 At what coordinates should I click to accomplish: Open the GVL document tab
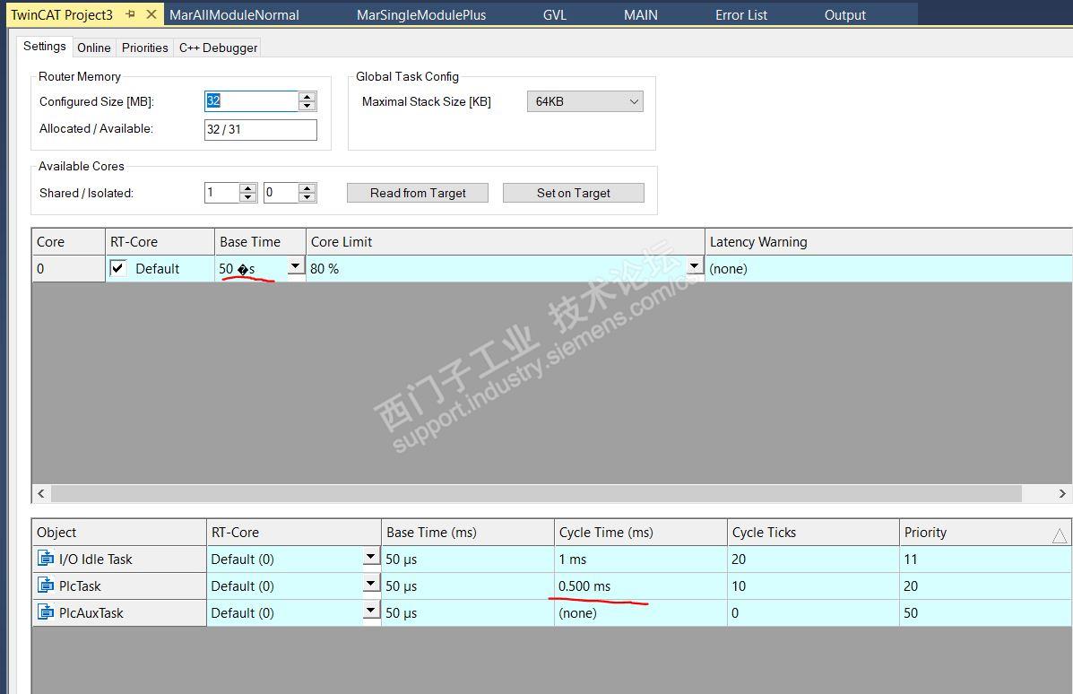pyautogui.click(x=554, y=14)
